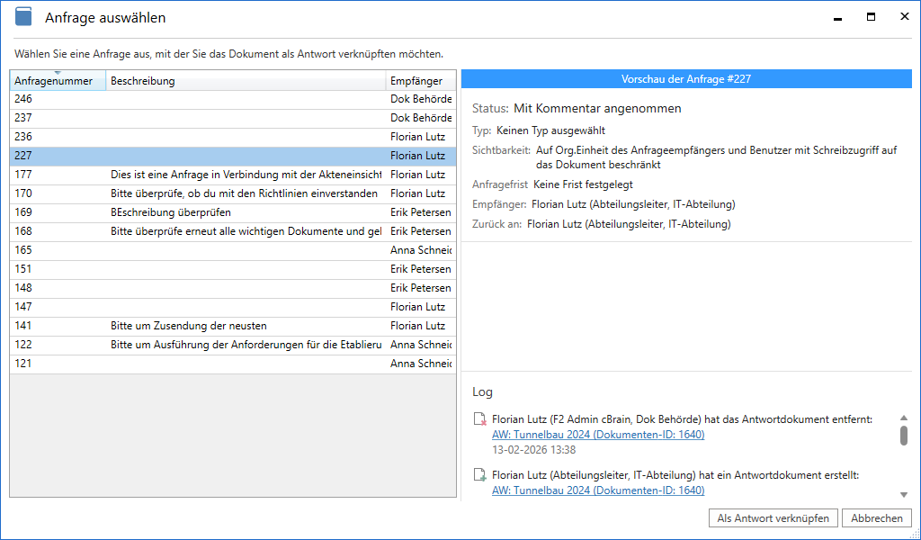Click the 'Keine Frist festgelegt' value
The image size is (921, 540).
point(583,184)
